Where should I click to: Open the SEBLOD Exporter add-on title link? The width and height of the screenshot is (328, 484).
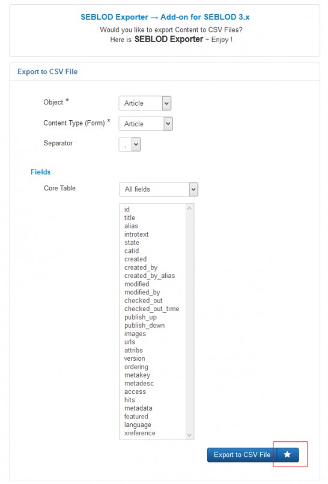click(x=165, y=17)
